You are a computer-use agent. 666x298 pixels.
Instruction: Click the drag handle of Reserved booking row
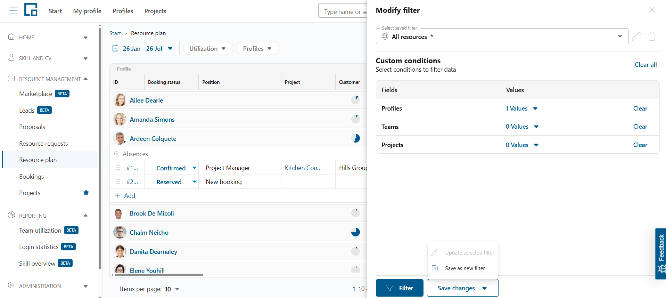[118, 182]
